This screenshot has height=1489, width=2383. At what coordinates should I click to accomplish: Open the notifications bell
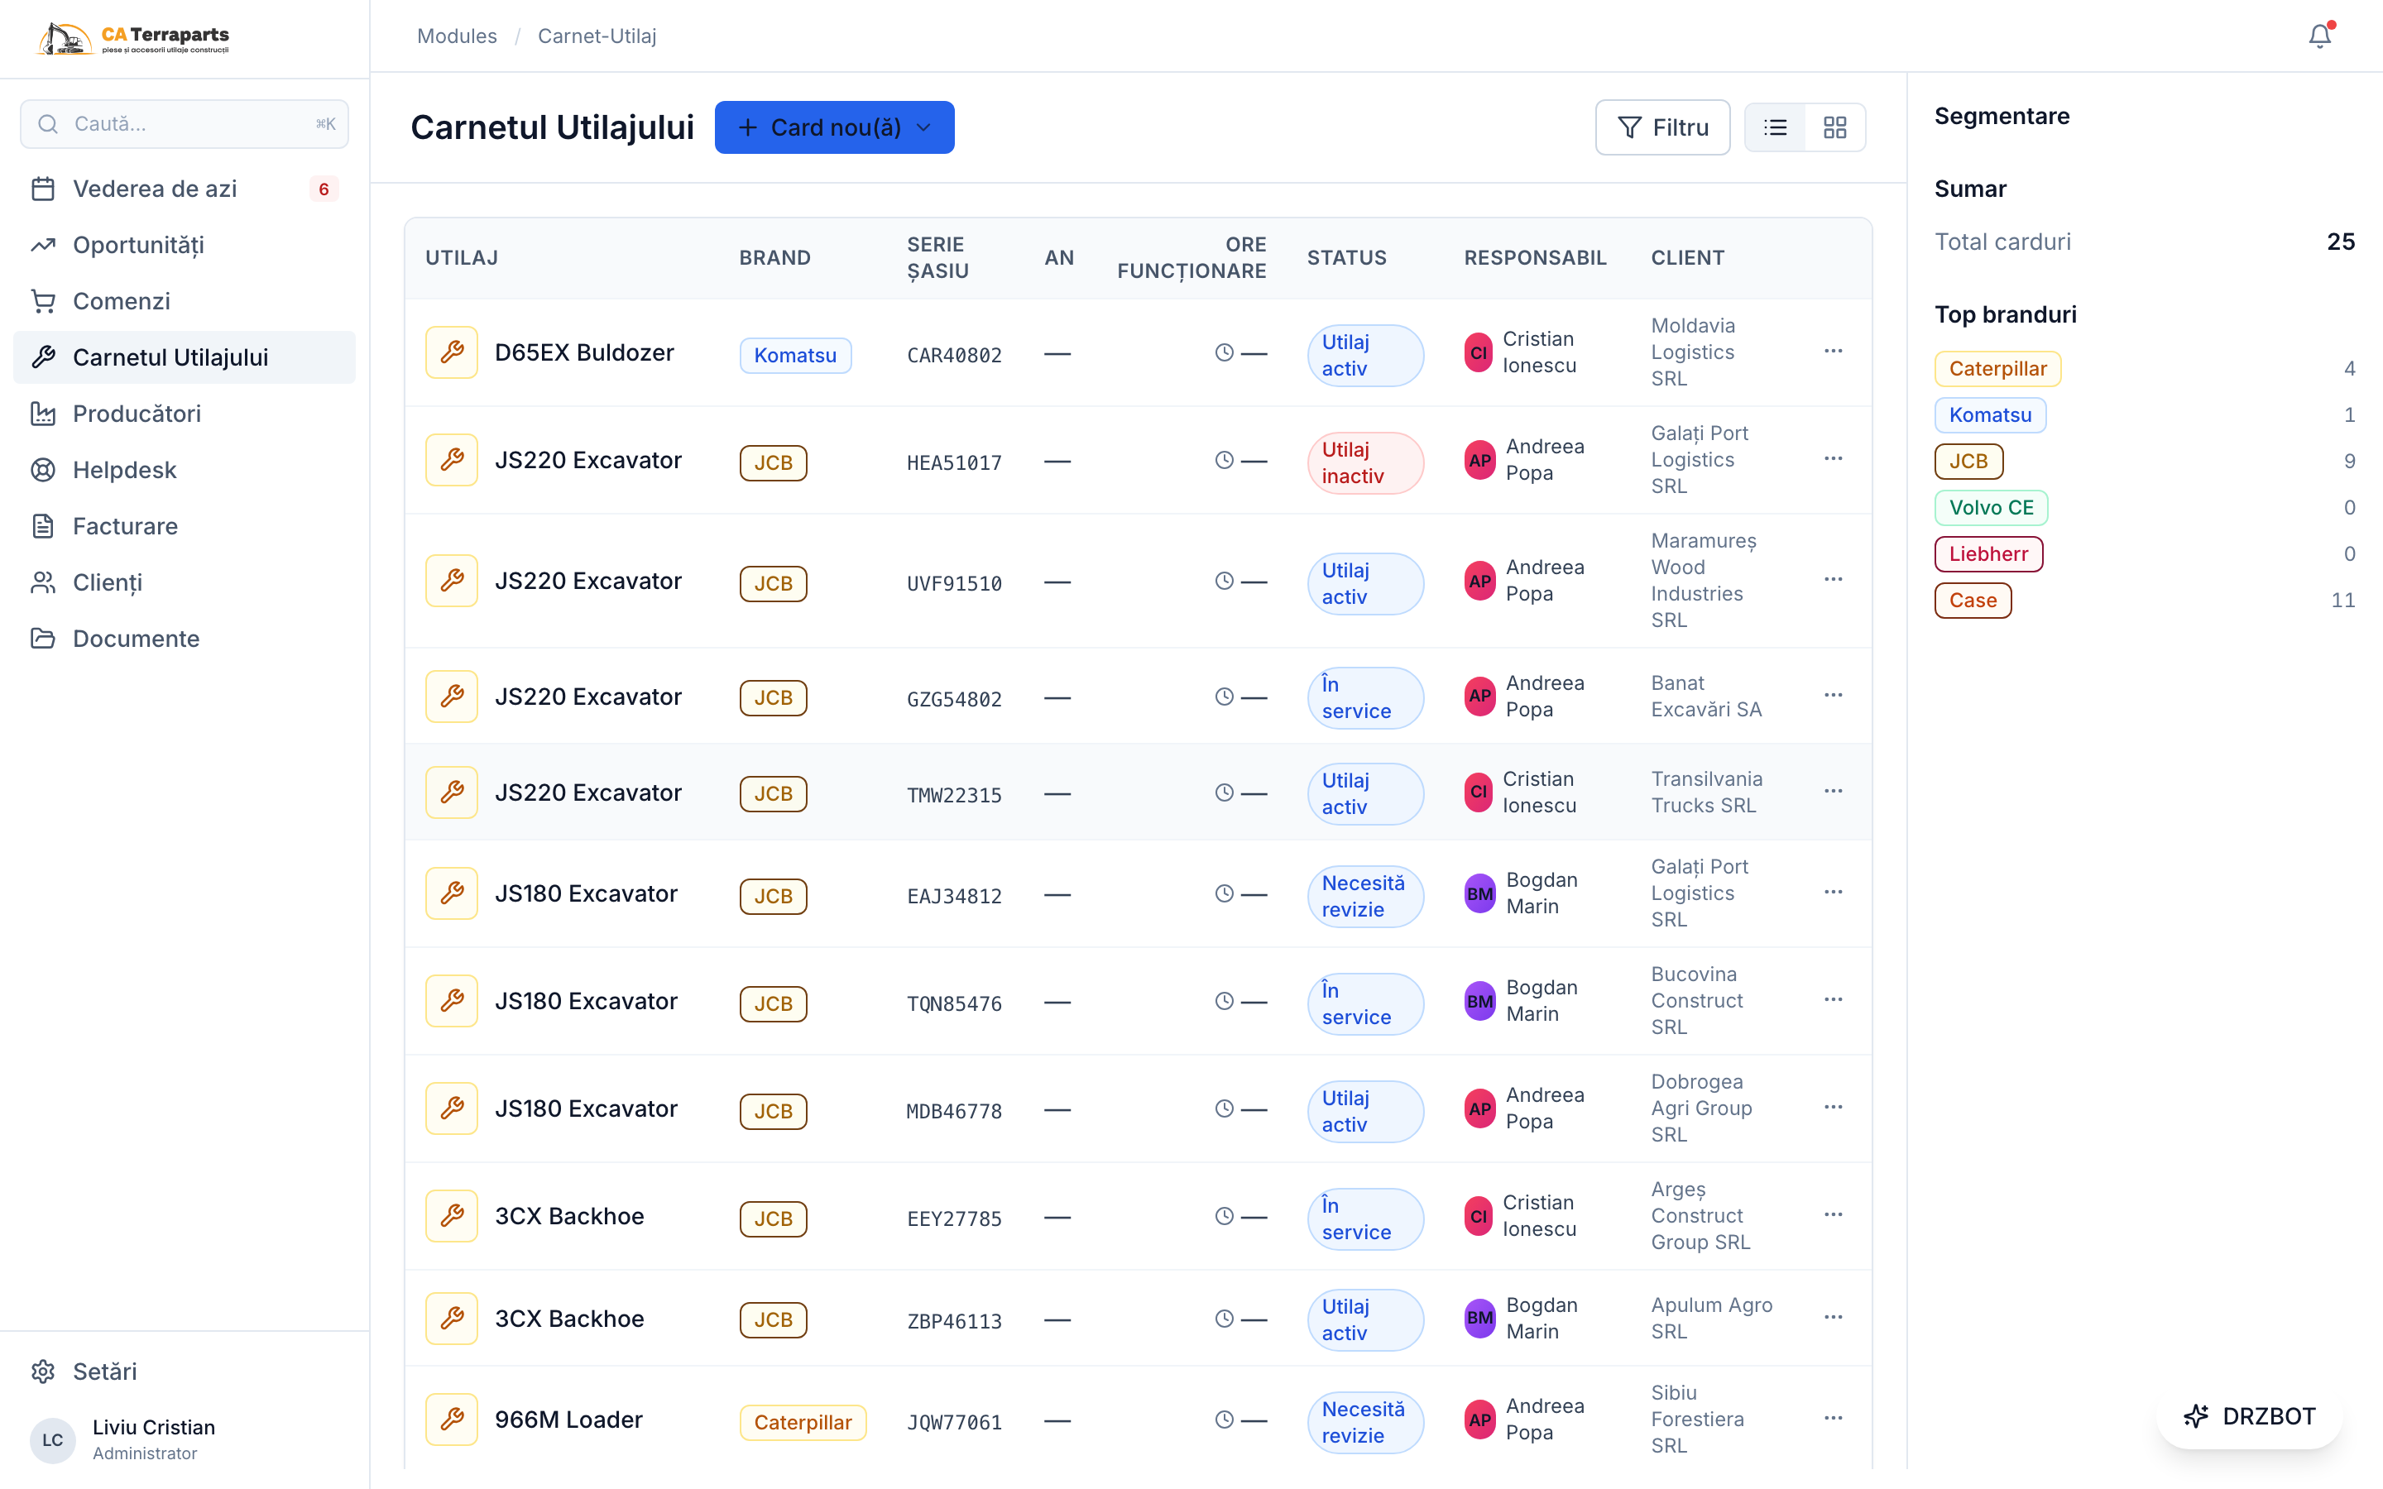(x=2319, y=36)
